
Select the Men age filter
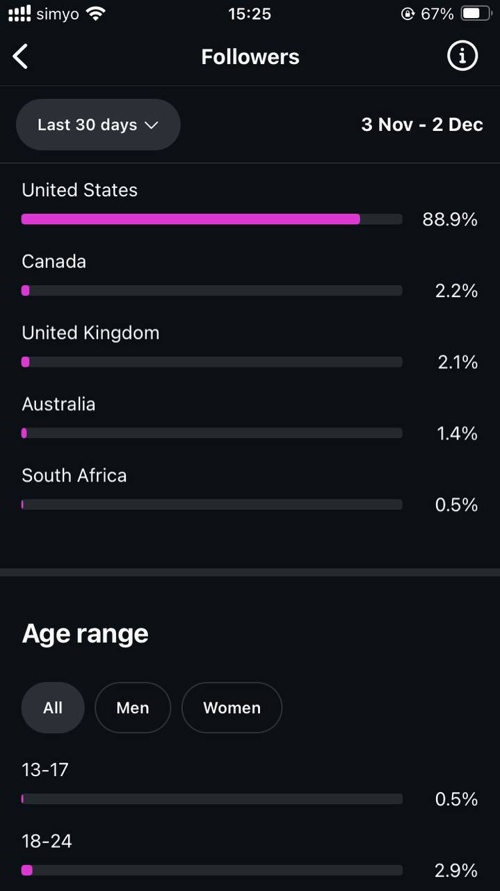pyautogui.click(x=133, y=708)
